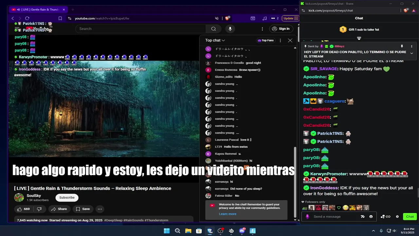
Task: Open the 7TV emote menu in Kick chat
Action: click(x=362, y=216)
